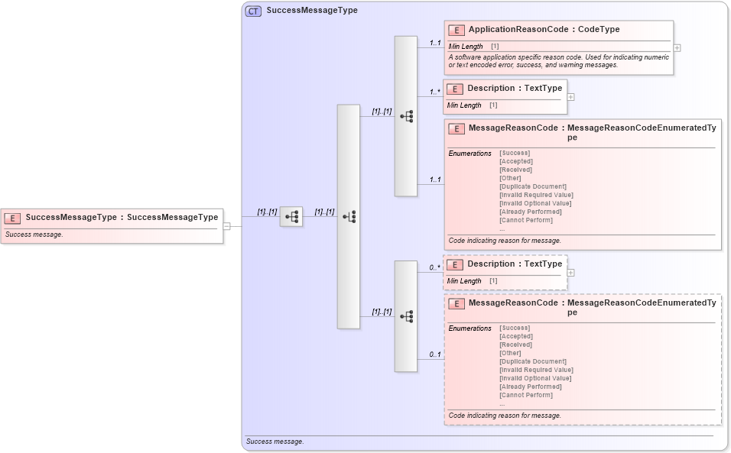Viewport: 731px width, 453px height.
Task: Expand the top Description TextType with its plus
Action: (x=572, y=95)
